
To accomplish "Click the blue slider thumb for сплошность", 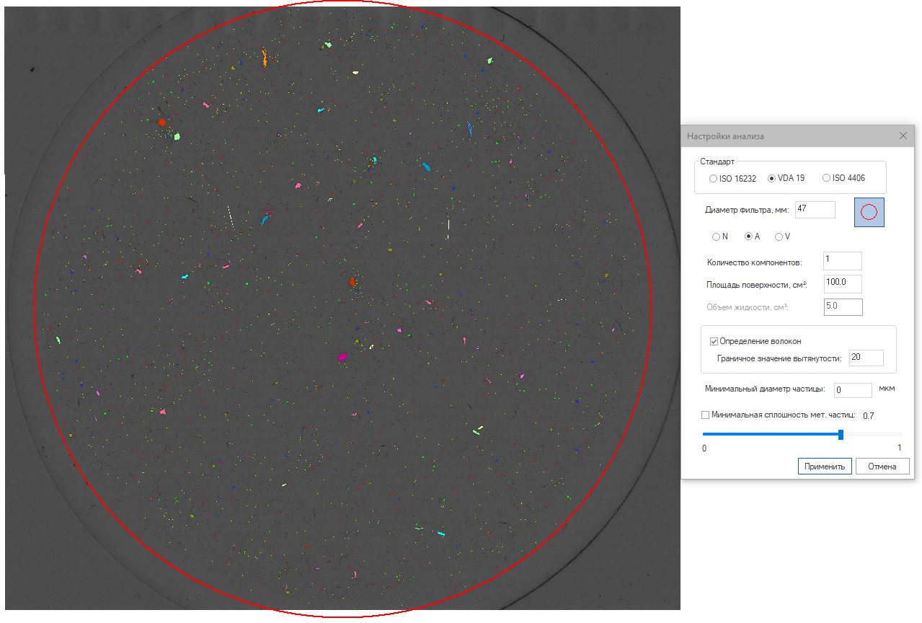I will tap(841, 434).
